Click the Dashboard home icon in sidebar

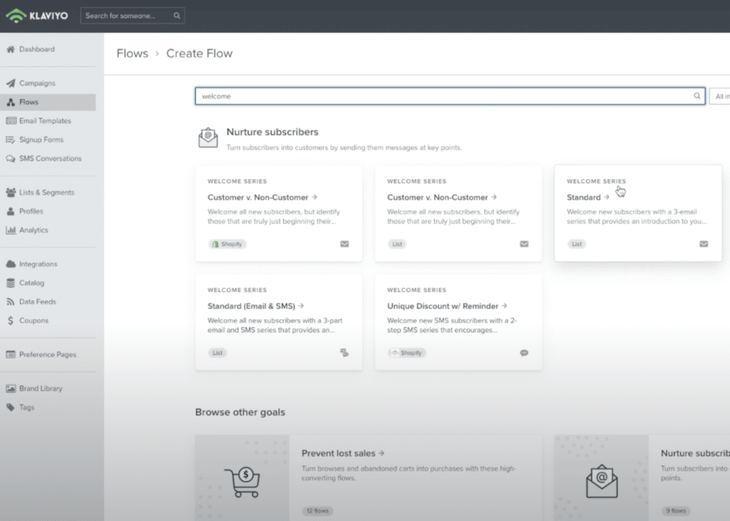click(x=11, y=49)
